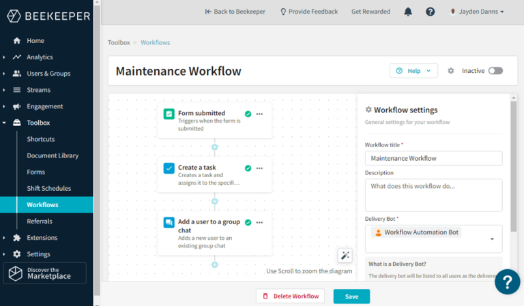Collapse the Toolbox menu arrow
Screen dimensions: 524x306
click(x=4, y=123)
